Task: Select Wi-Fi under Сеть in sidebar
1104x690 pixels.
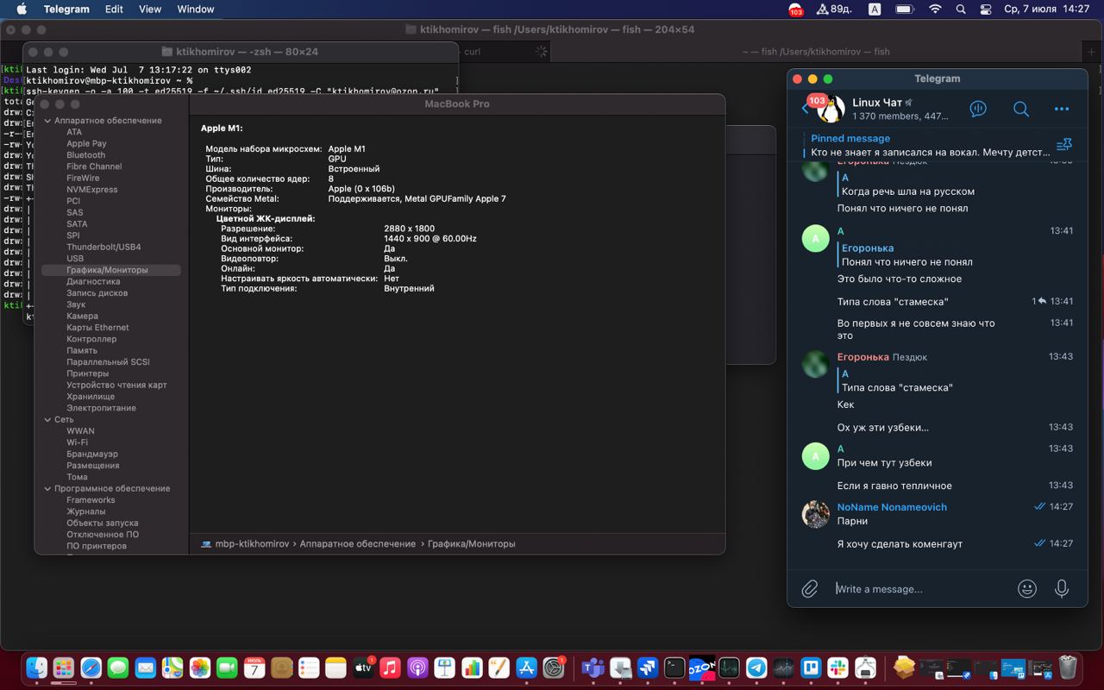Action: point(78,442)
